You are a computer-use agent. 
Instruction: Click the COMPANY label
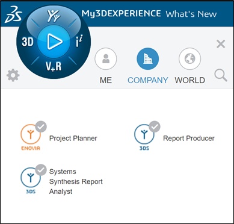pyautogui.click(x=148, y=80)
